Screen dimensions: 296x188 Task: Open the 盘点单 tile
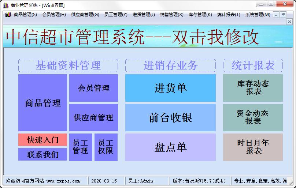coord(170,147)
